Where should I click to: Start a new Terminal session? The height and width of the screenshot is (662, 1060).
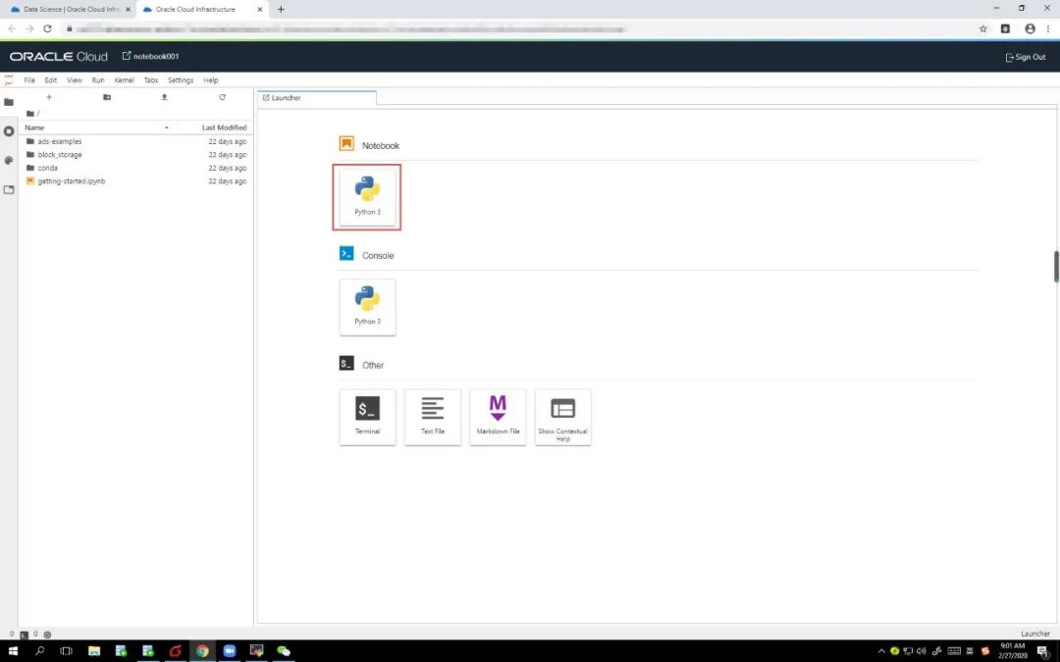367,417
